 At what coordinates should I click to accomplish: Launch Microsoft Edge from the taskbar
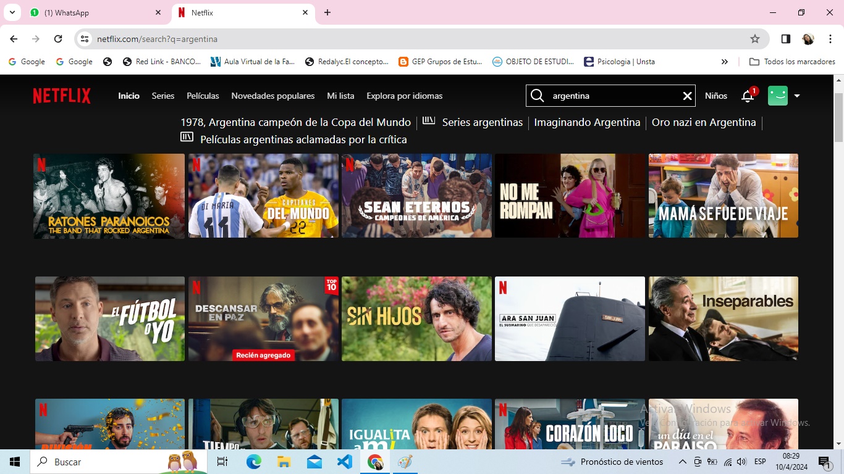[x=254, y=462]
